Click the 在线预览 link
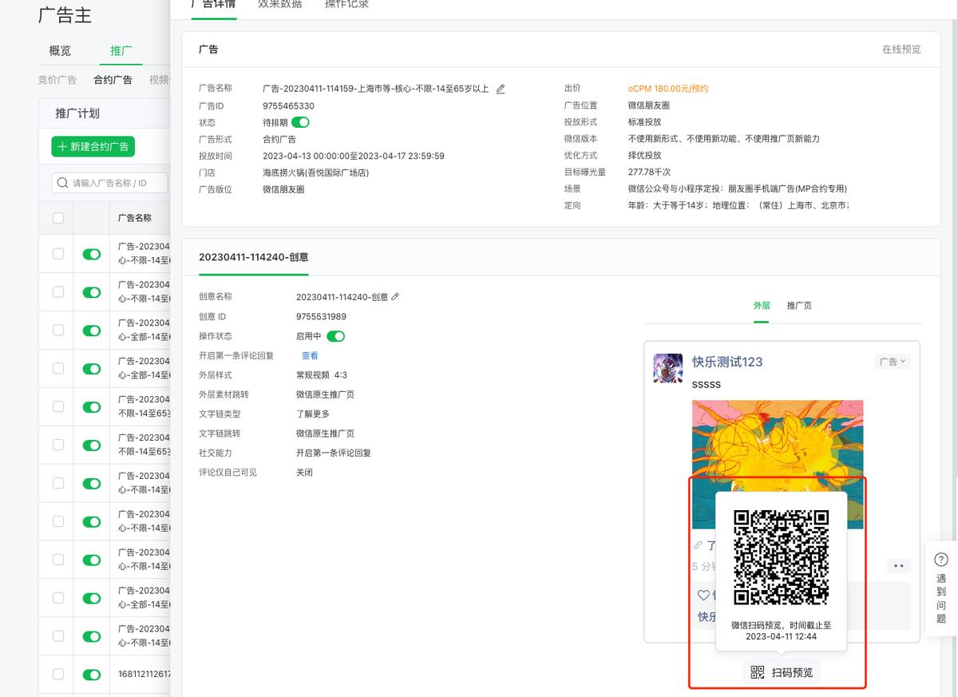 click(901, 50)
